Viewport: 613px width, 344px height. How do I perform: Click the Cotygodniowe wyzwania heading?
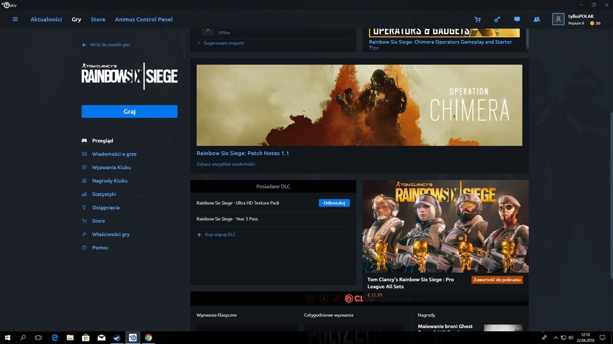(329, 315)
